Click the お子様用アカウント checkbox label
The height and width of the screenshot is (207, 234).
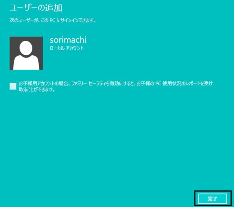tap(116, 86)
